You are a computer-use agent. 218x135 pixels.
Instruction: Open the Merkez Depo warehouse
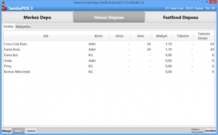pyautogui.click(x=37, y=17)
